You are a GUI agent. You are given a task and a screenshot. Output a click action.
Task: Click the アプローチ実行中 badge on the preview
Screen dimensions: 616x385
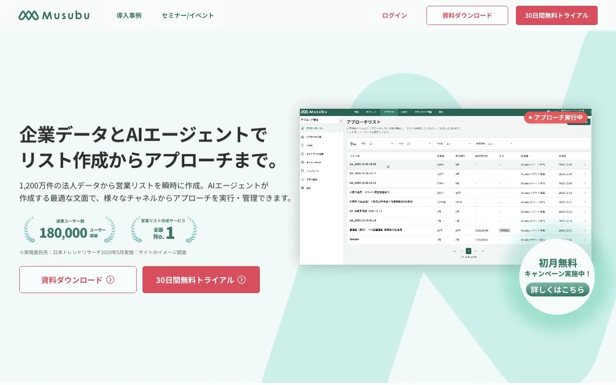click(555, 117)
